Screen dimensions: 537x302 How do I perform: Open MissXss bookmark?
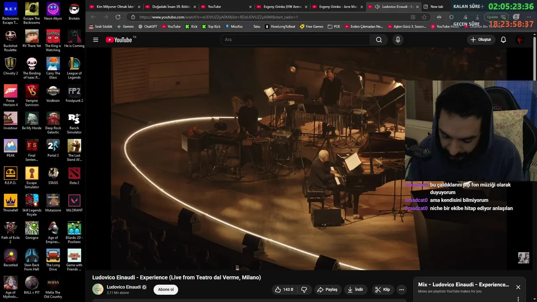[x=234, y=26]
